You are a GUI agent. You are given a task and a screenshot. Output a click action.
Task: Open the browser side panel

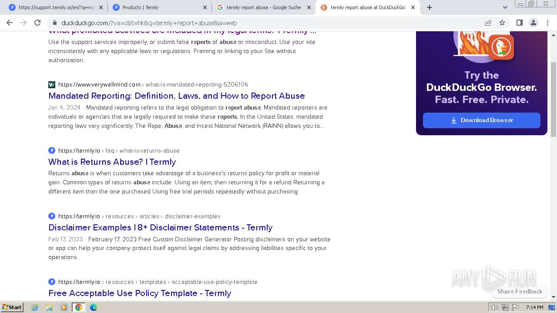(519, 23)
